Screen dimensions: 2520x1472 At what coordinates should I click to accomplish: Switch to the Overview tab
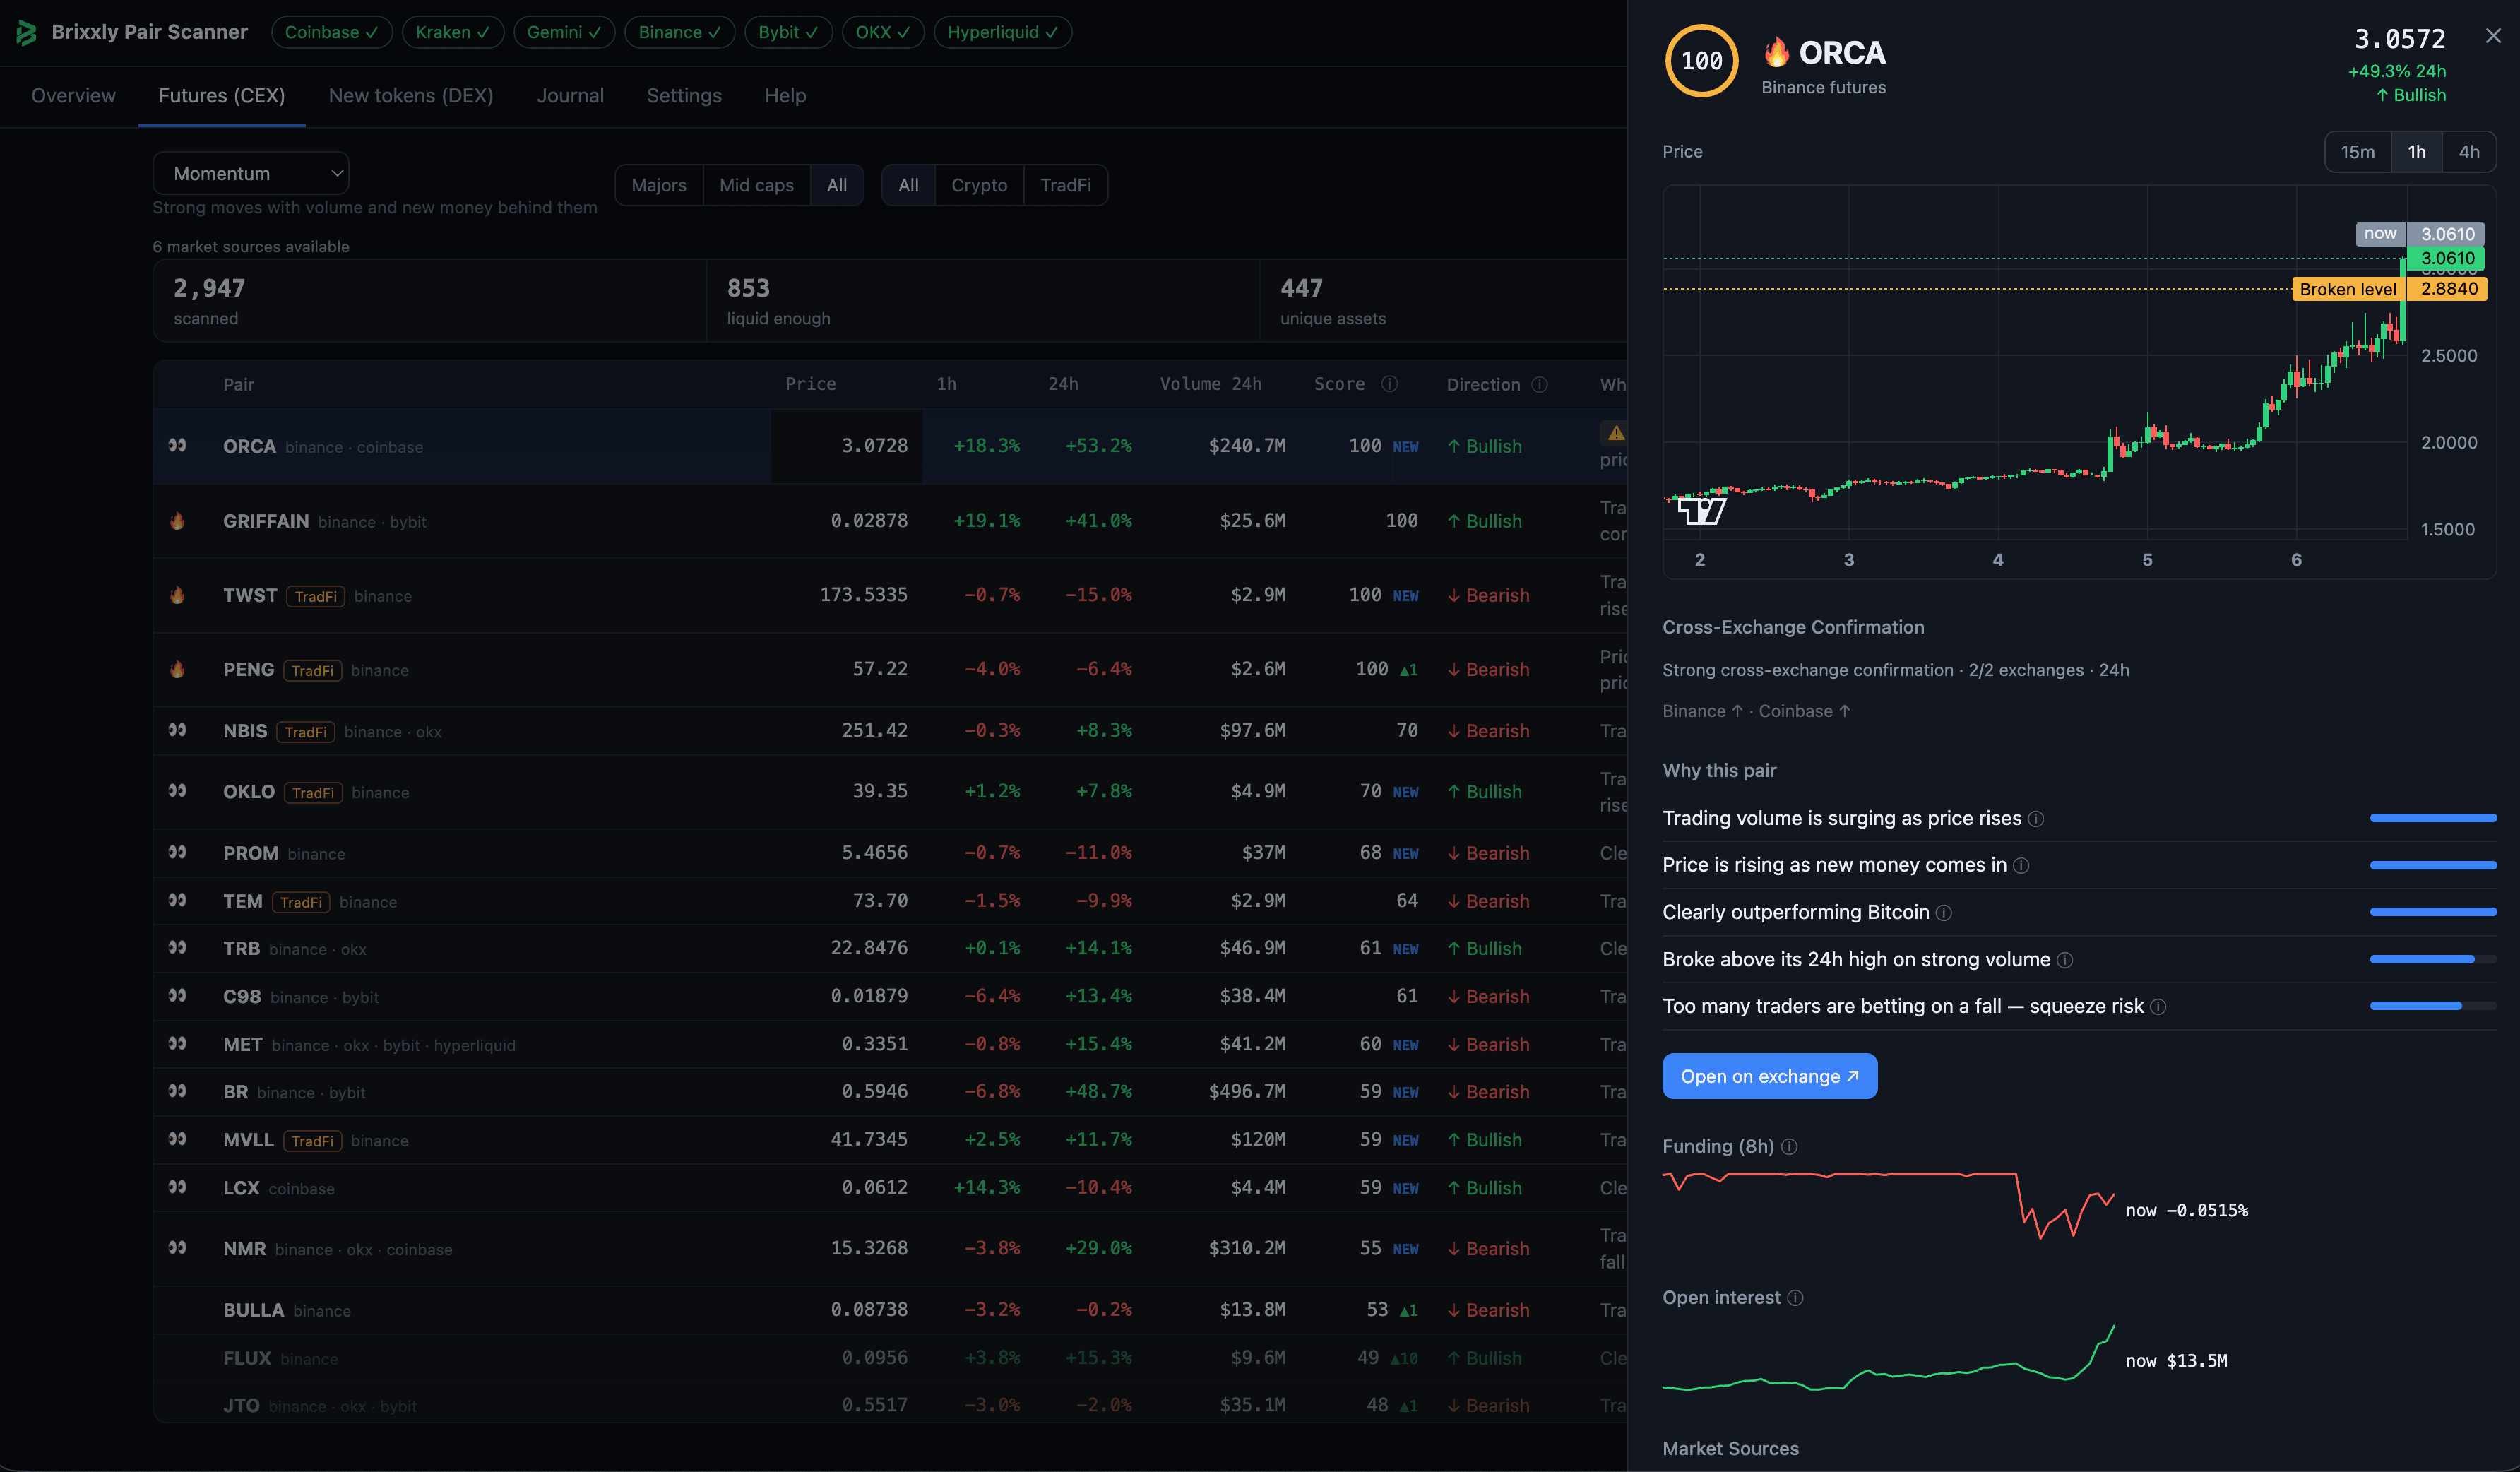tap(73, 96)
